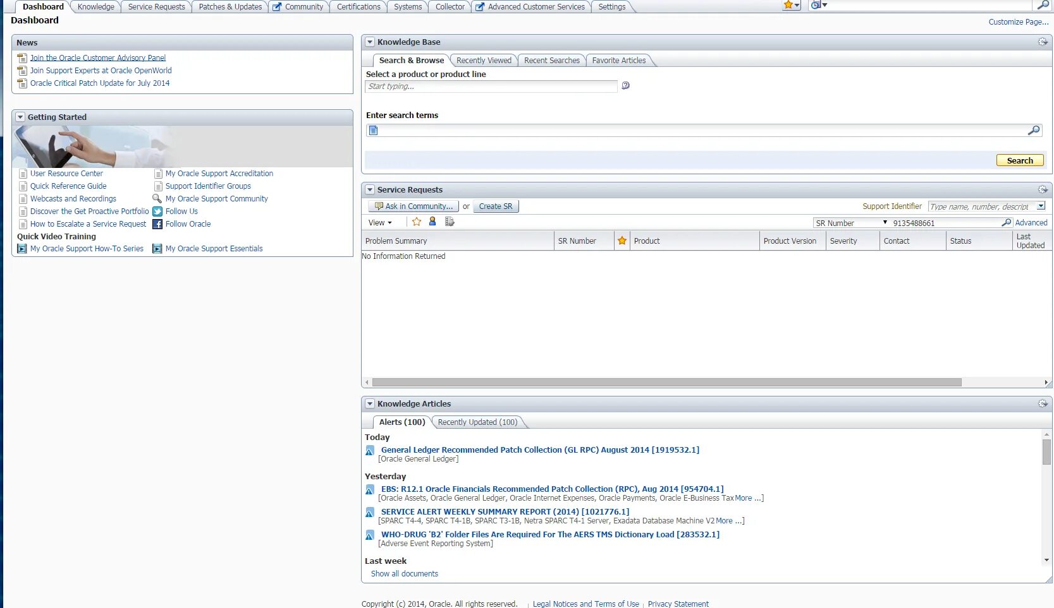The width and height of the screenshot is (1054, 608).
Task: Click the SR number input field
Action: pyautogui.click(x=946, y=223)
